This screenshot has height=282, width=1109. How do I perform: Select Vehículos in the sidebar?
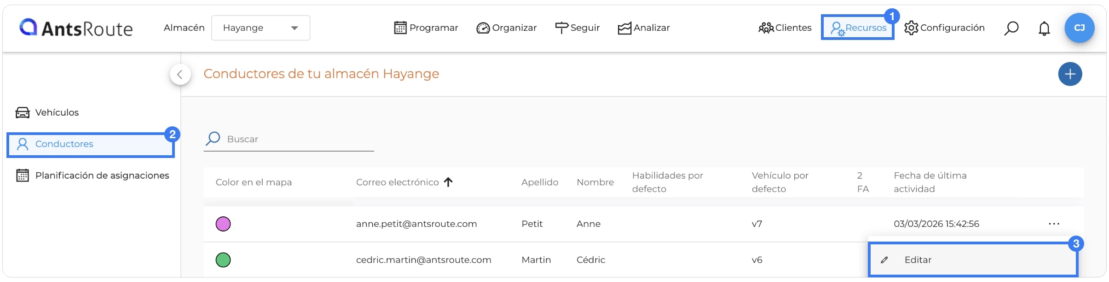tap(47, 113)
